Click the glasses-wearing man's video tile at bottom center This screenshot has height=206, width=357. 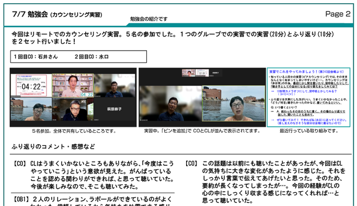point(73,109)
